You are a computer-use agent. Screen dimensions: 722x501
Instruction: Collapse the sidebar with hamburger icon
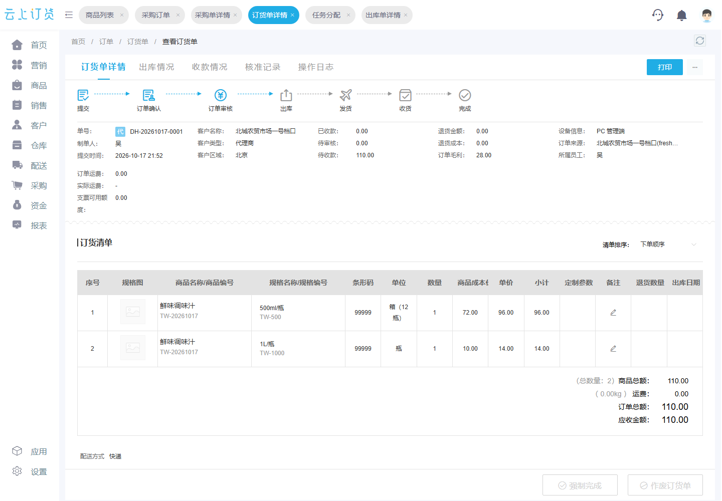pyautogui.click(x=69, y=15)
